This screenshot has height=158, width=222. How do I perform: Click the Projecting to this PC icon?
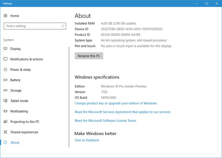point(5,122)
